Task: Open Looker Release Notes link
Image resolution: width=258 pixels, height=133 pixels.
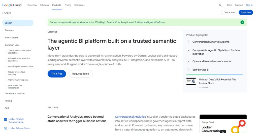Action: coord(19,128)
